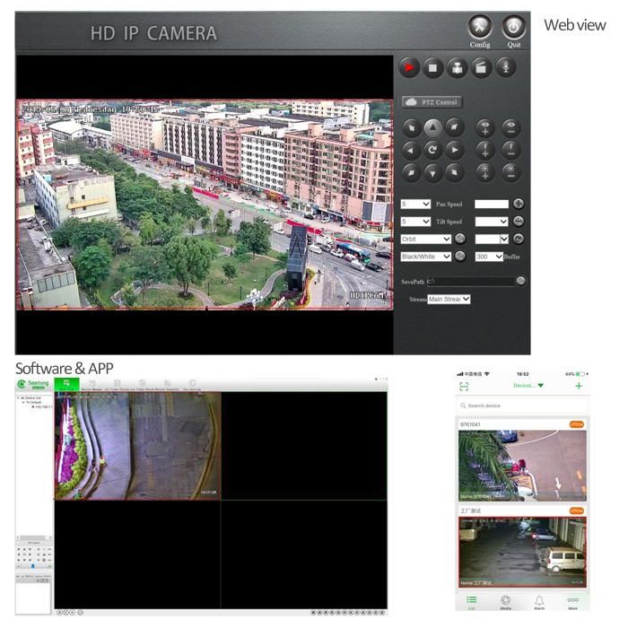Start recording with the clapperboard icon

coord(481,67)
